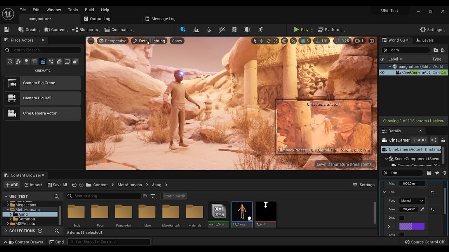Image resolution: width=449 pixels, height=252 pixels.
Task: Open the Build menu
Action: click(89, 10)
